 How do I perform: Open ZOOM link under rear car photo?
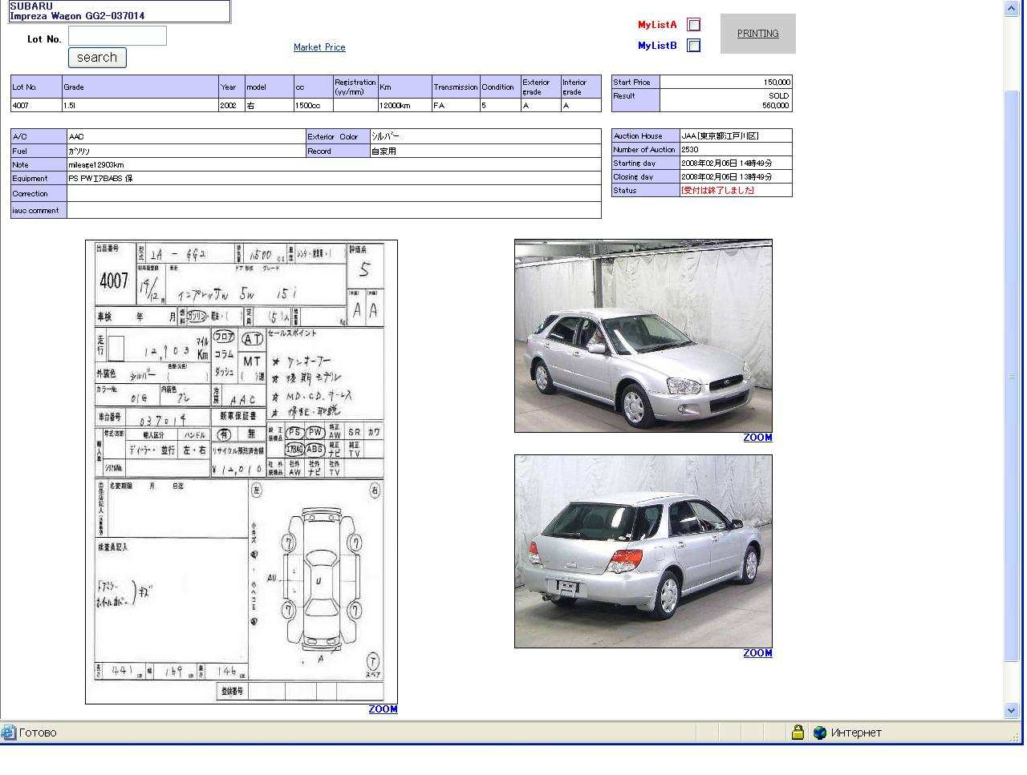757,653
